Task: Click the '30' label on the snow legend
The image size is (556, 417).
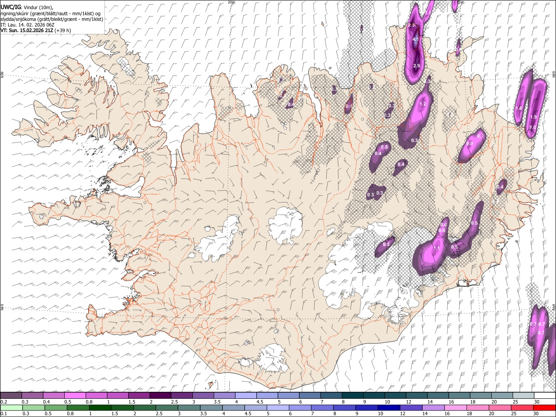Action: tap(537, 402)
